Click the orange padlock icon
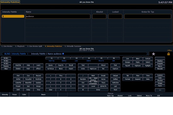Image resolution: width=173 pixels, height=115 pixels. tap(169, 54)
